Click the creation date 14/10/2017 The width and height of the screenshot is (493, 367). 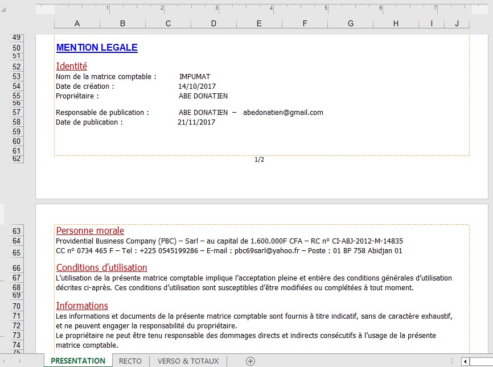pyautogui.click(x=197, y=86)
